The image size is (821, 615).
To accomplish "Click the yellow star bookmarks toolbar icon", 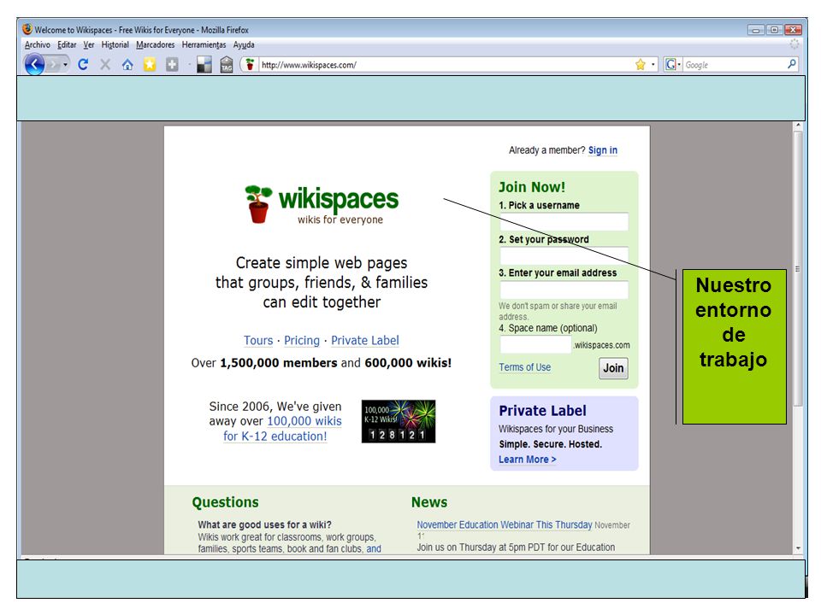I will (x=150, y=64).
